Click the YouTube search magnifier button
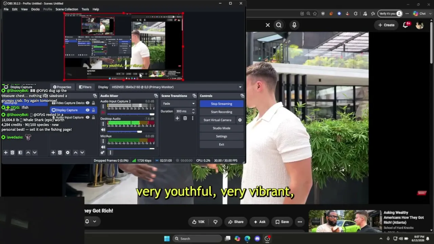Image resolution: width=434 pixels, height=244 pixels. tap(279, 25)
